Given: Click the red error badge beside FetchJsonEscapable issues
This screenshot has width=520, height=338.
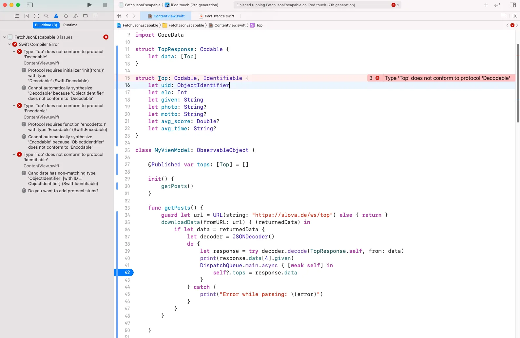Looking at the screenshot, I should click(x=106, y=37).
